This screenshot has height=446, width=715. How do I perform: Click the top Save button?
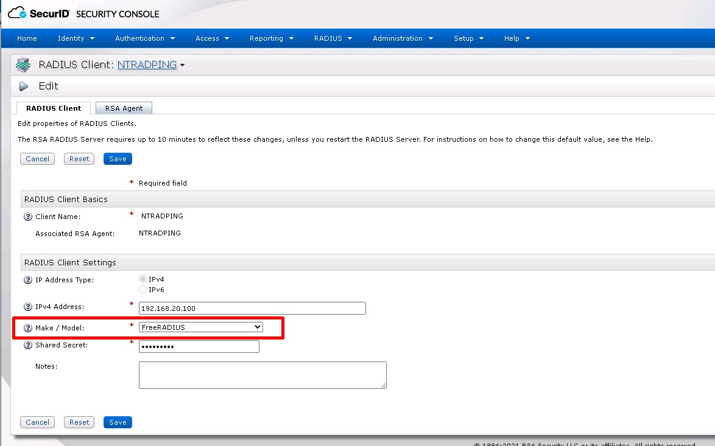118,159
